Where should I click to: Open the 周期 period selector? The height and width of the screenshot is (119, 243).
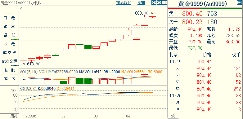tap(141, 2)
